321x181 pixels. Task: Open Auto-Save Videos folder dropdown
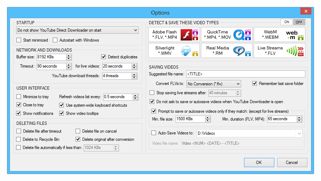298,133
